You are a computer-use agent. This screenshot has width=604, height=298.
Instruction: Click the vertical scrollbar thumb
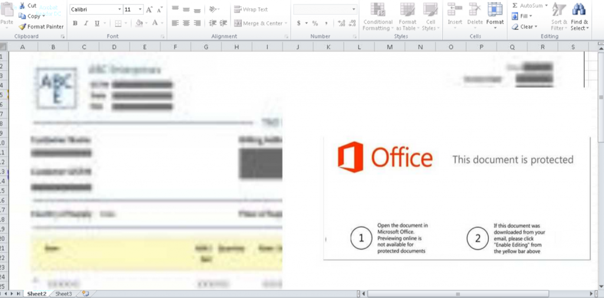coord(601,97)
